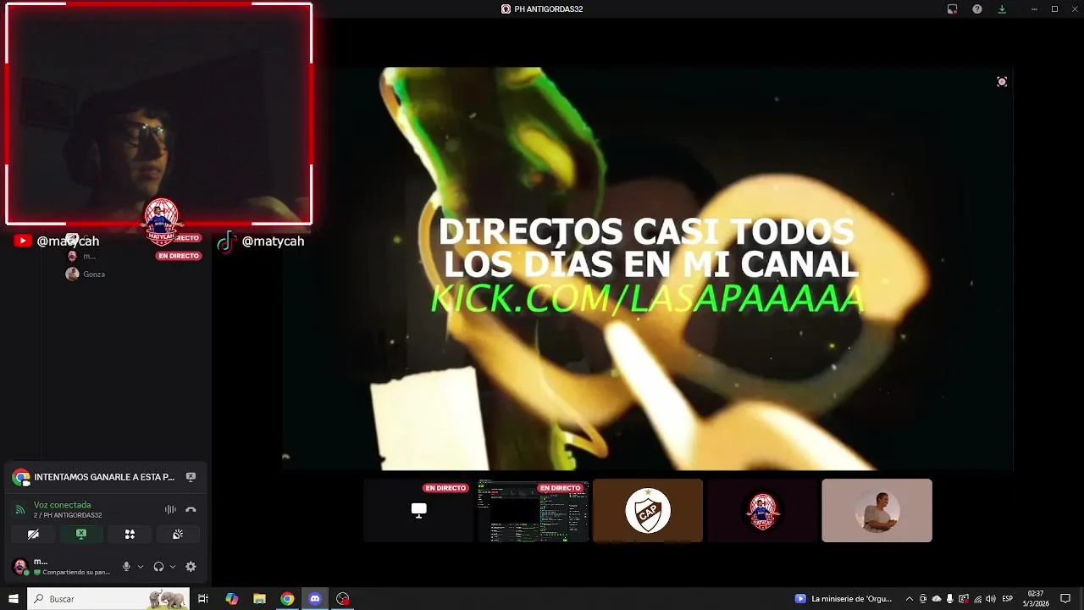The height and width of the screenshot is (610, 1084).
Task: Click the 'EN DIRECTO' badge beside 'm...' user
Action: (x=179, y=256)
